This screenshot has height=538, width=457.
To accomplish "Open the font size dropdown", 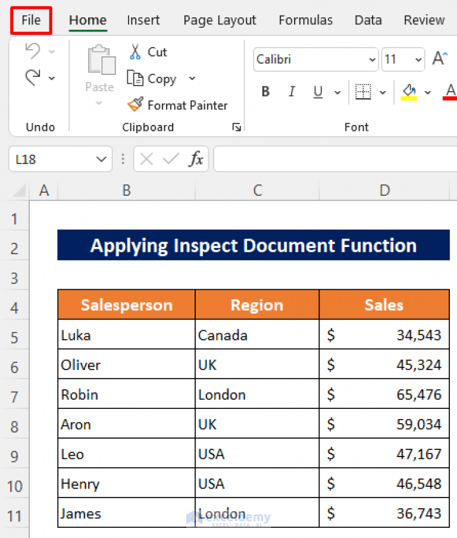I will tap(417, 60).
